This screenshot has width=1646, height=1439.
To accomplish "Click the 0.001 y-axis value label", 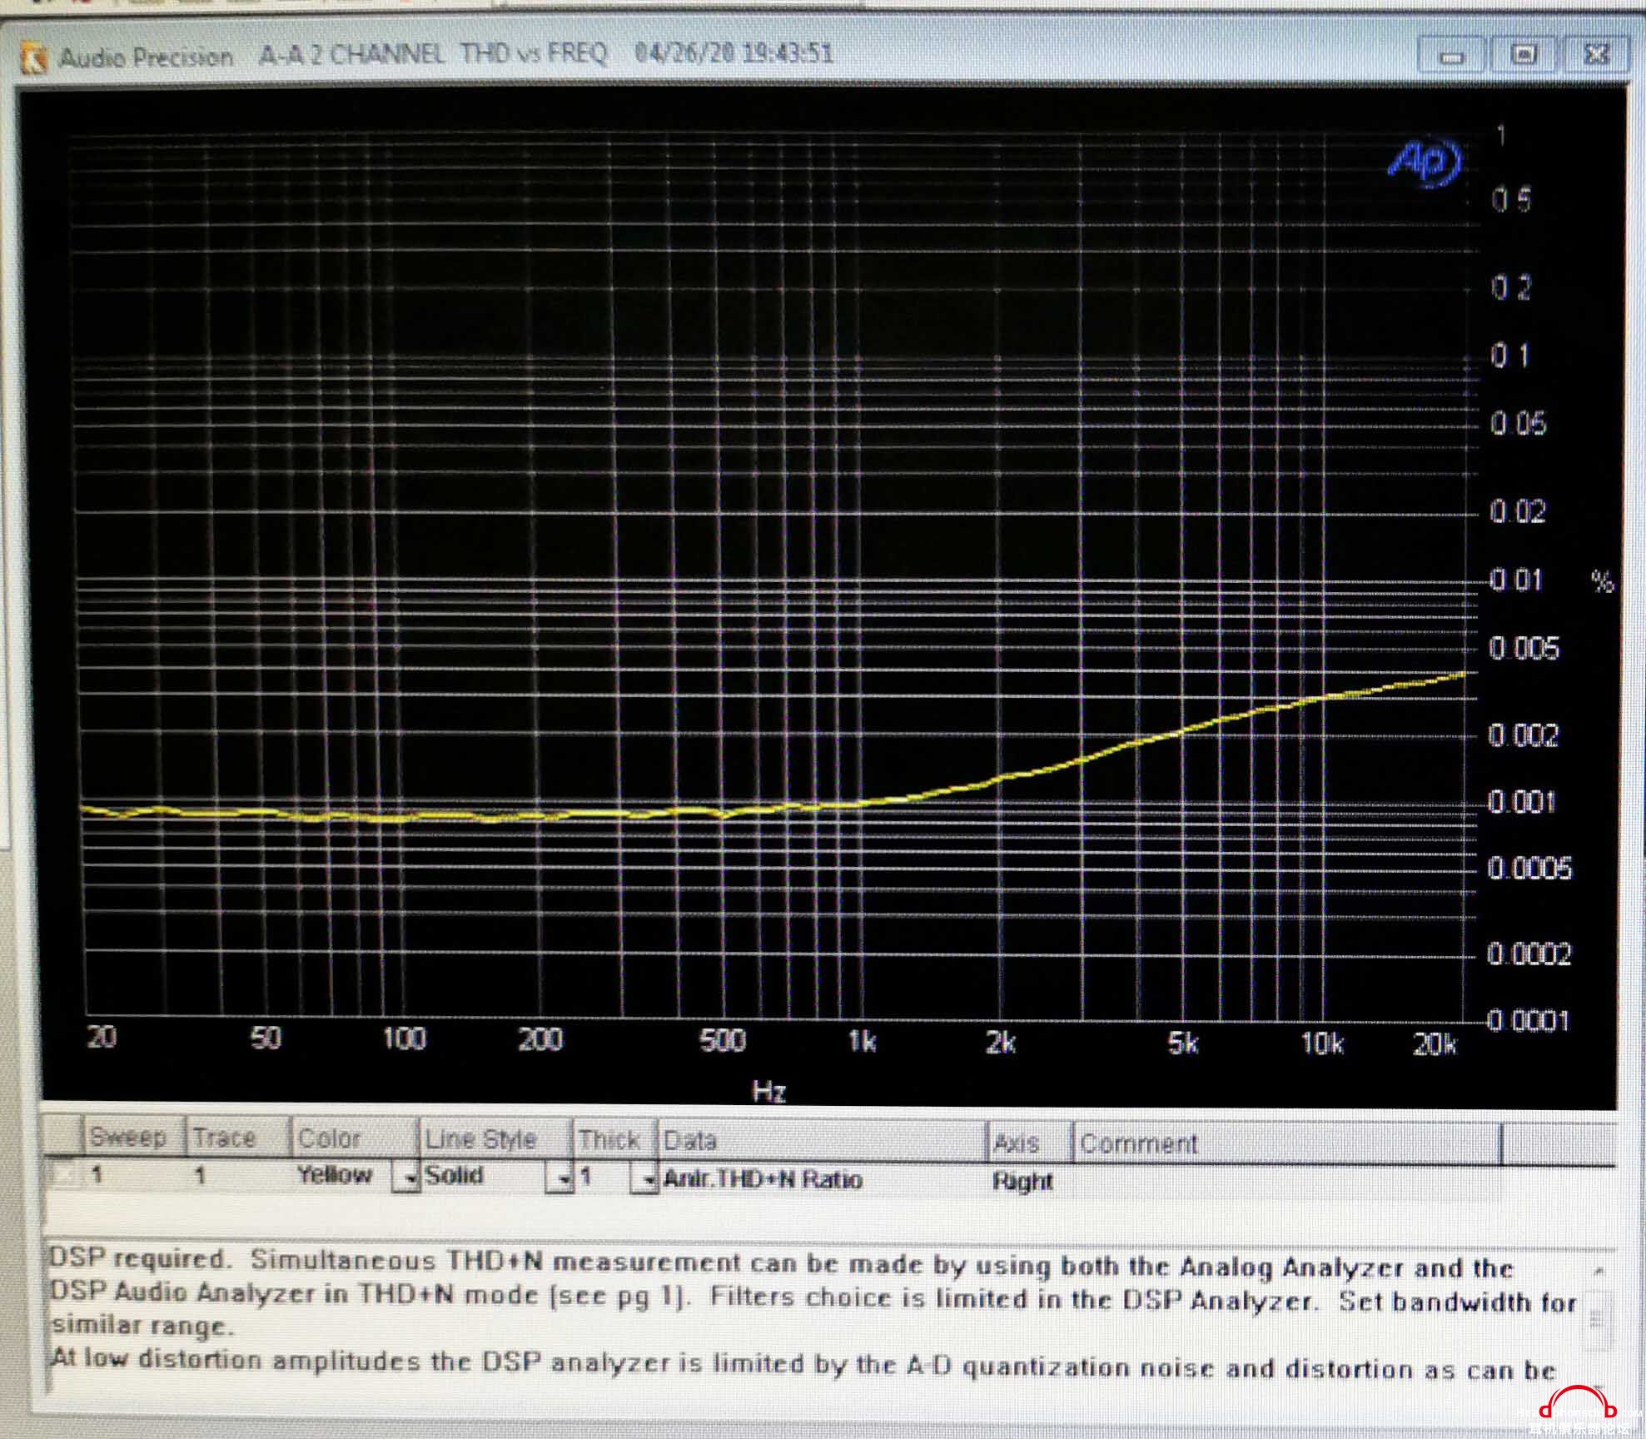I will (1520, 803).
